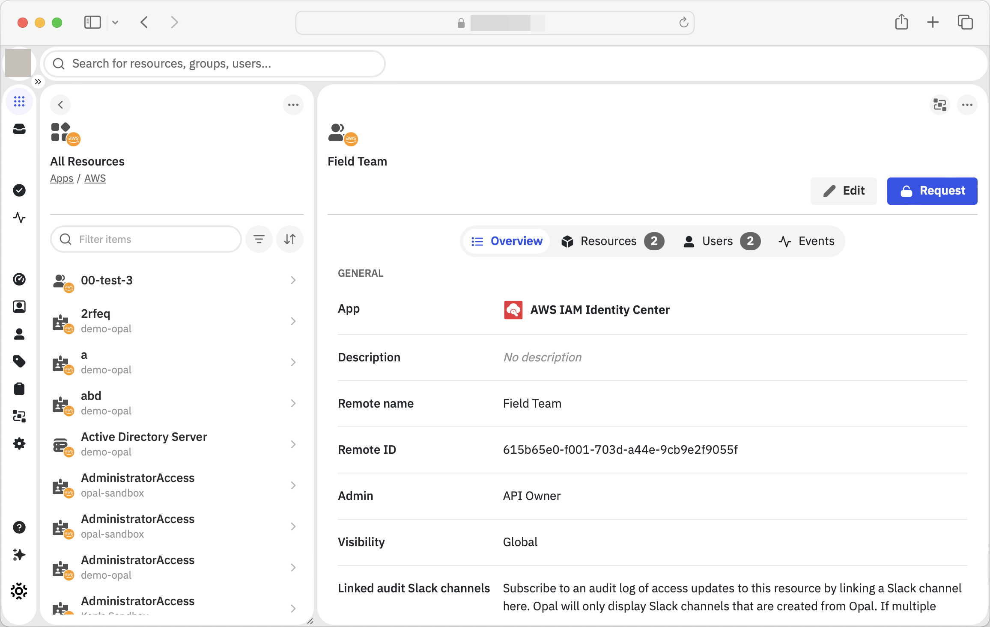Open the settings sun-gear icon at bottom

pos(19,592)
